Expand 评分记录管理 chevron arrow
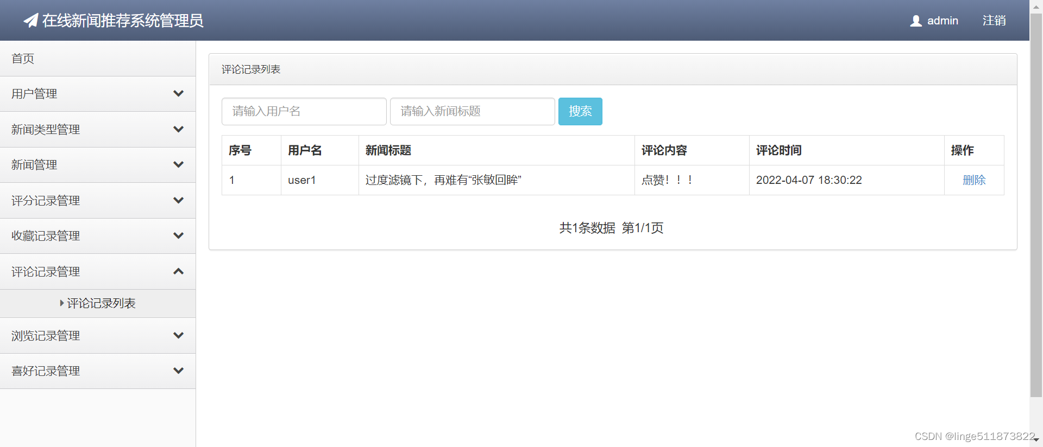1043x447 pixels. 178,200
